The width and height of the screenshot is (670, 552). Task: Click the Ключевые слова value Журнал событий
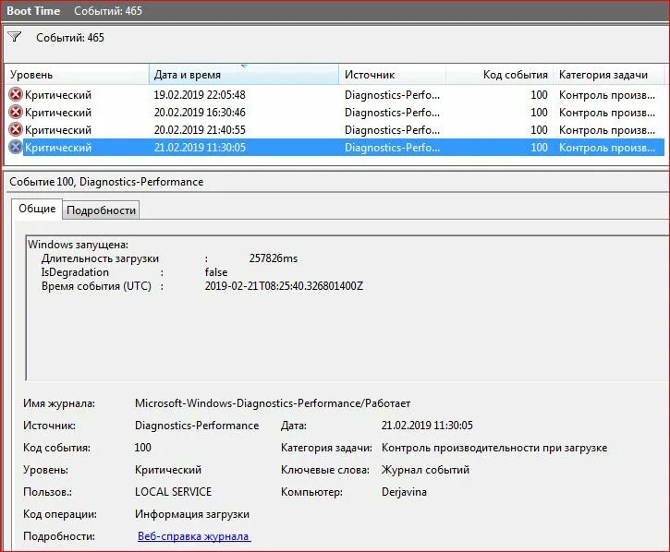(x=425, y=470)
